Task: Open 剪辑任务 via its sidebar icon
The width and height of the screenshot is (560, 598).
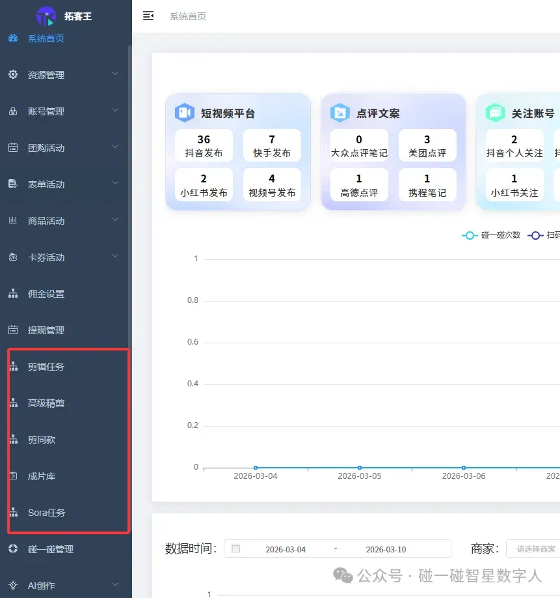Action: click(x=14, y=366)
